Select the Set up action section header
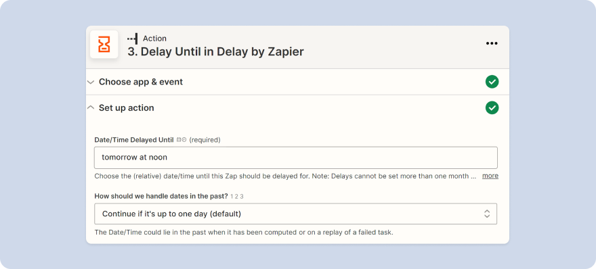The height and width of the screenshot is (269, 596). tap(297, 108)
